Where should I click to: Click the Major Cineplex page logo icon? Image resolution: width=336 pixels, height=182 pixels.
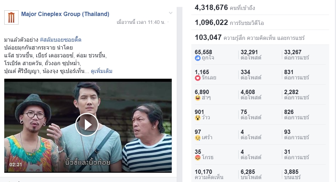11,17
